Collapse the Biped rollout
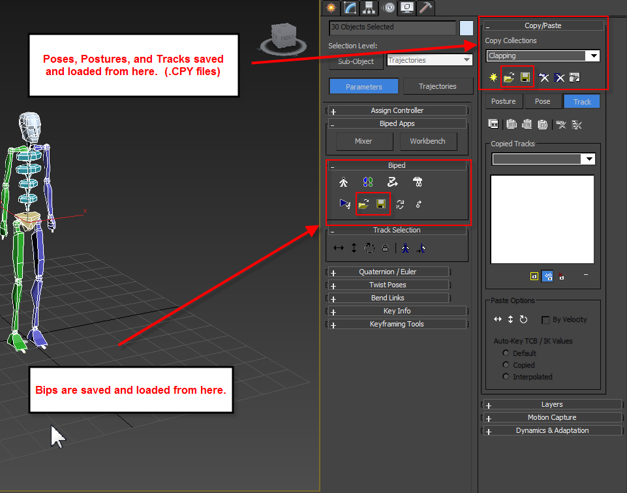This screenshot has height=493, width=627. (x=397, y=165)
